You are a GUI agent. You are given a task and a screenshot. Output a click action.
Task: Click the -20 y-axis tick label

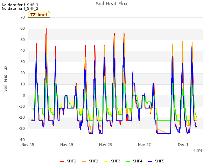pyautogui.click(x=22, y=118)
